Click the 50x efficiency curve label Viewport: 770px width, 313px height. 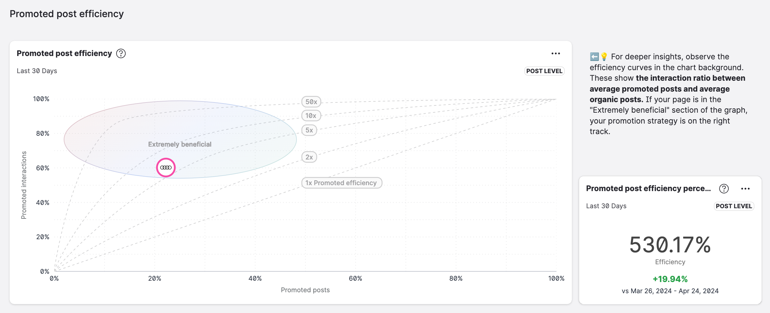(x=311, y=102)
